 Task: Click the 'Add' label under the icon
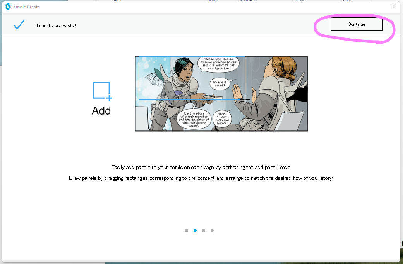[101, 111]
